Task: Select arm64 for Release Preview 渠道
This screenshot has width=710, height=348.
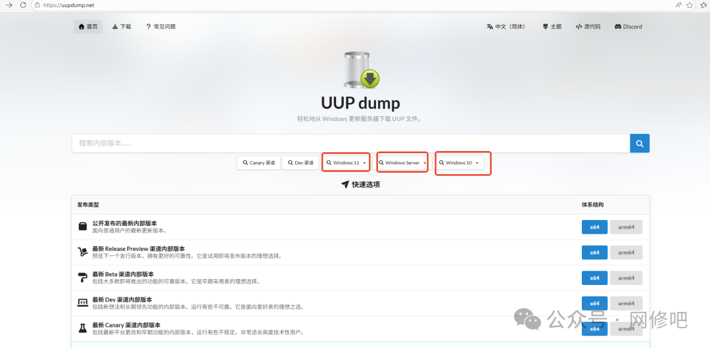Action: click(626, 253)
